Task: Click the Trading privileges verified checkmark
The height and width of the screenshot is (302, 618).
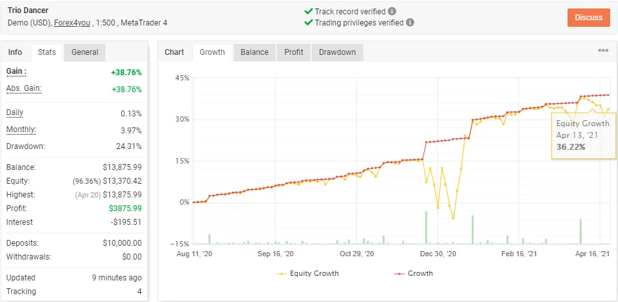Action: (x=308, y=22)
